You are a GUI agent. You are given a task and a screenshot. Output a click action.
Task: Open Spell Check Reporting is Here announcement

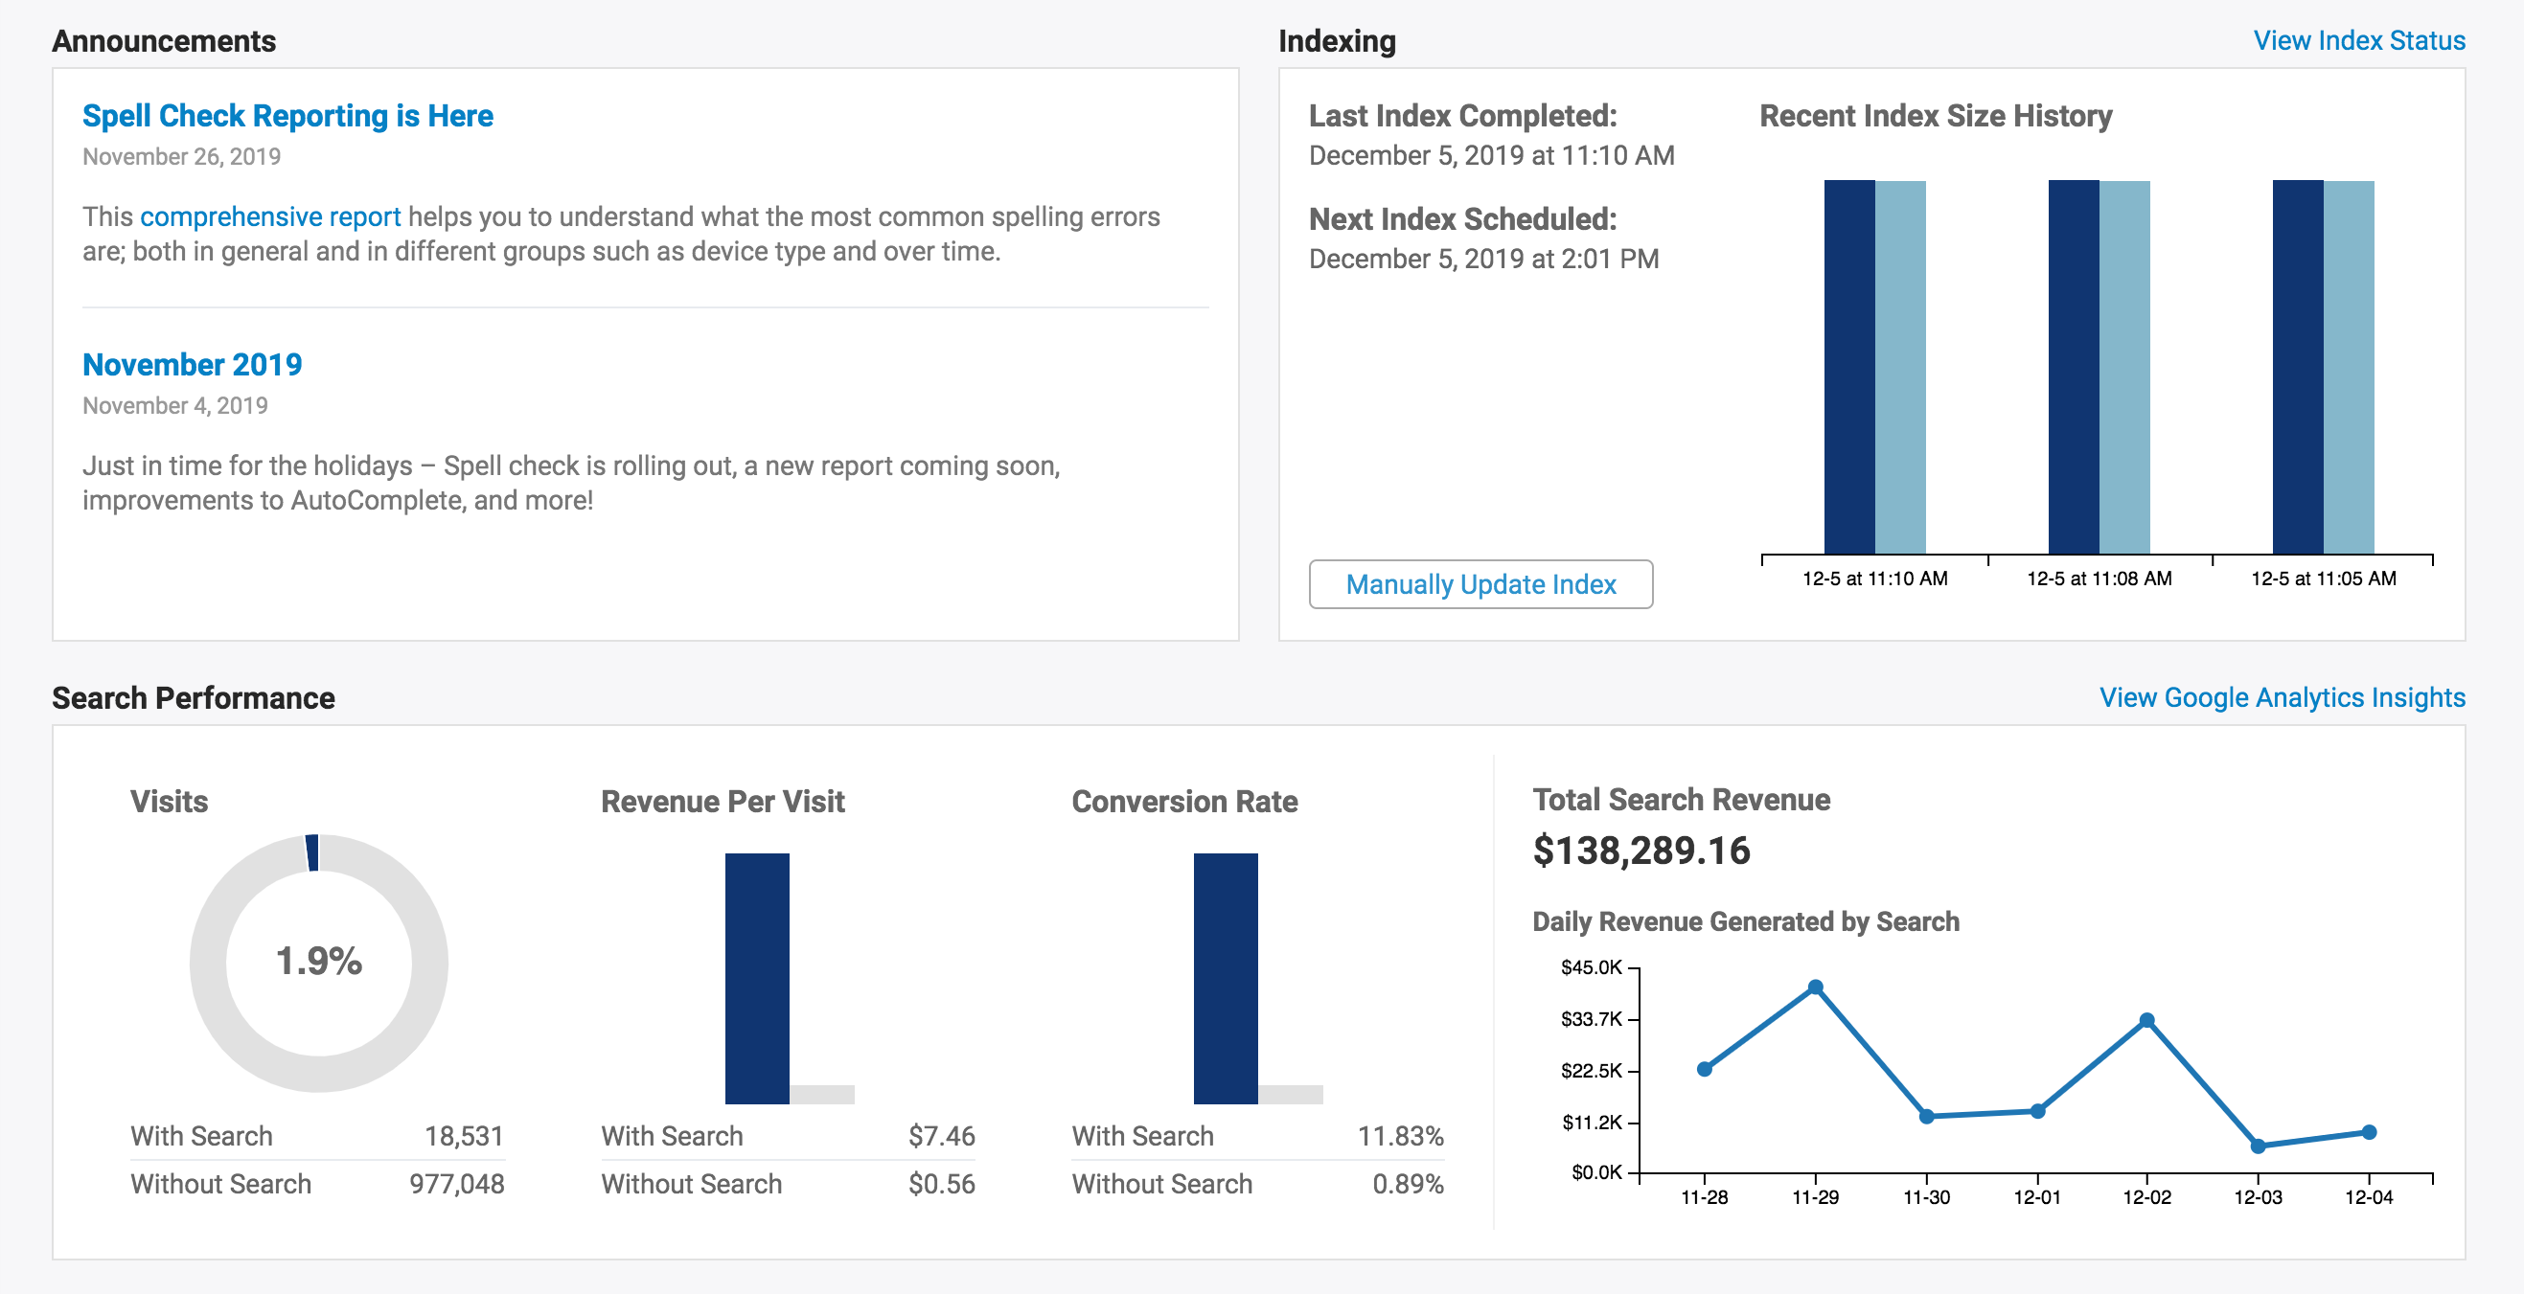point(287,116)
